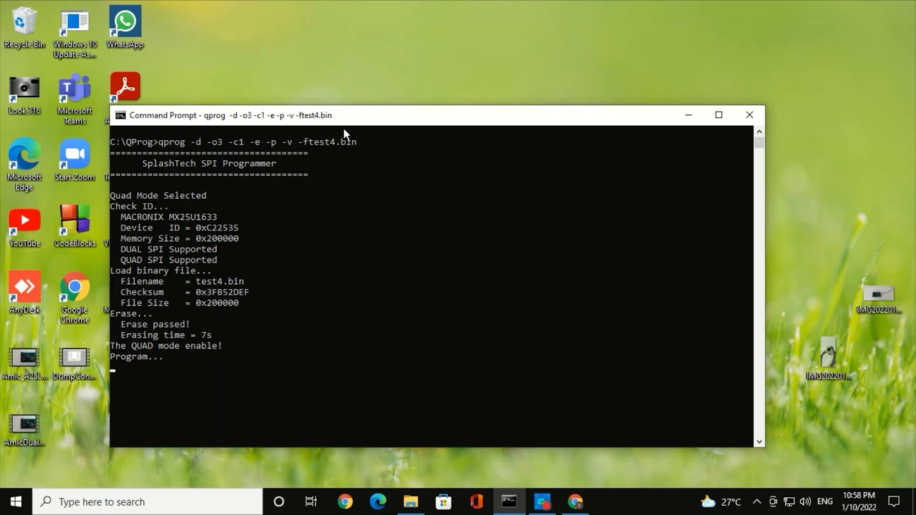Show hidden system tray icons
The width and height of the screenshot is (916, 515).
click(x=757, y=501)
